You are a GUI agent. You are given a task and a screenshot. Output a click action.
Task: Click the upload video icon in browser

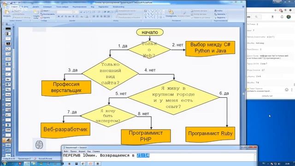[272, 17]
